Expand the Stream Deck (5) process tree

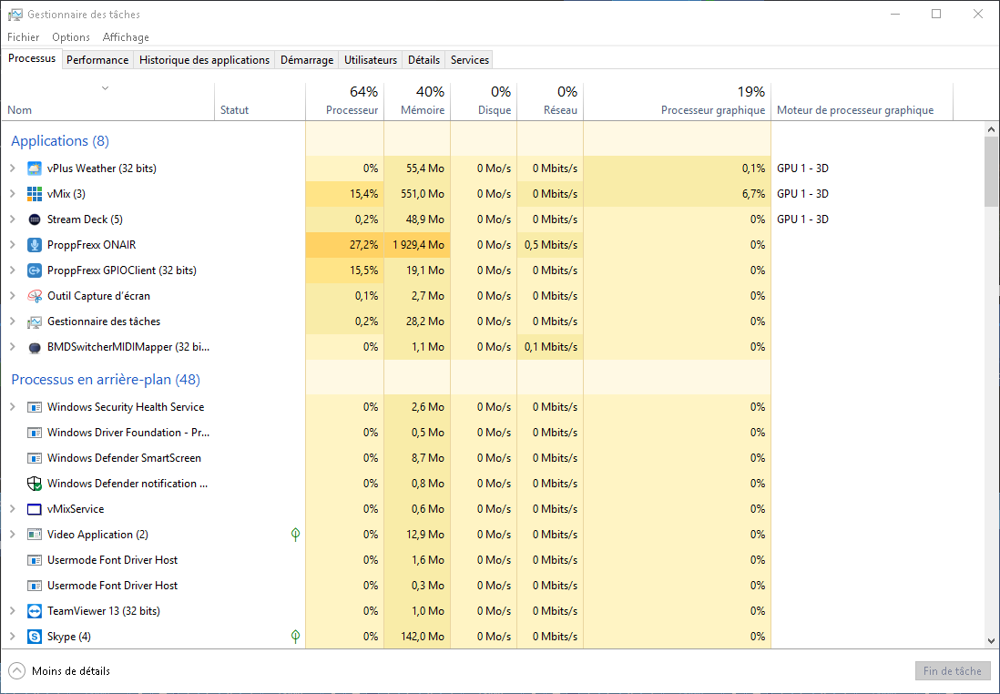pyautogui.click(x=13, y=219)
